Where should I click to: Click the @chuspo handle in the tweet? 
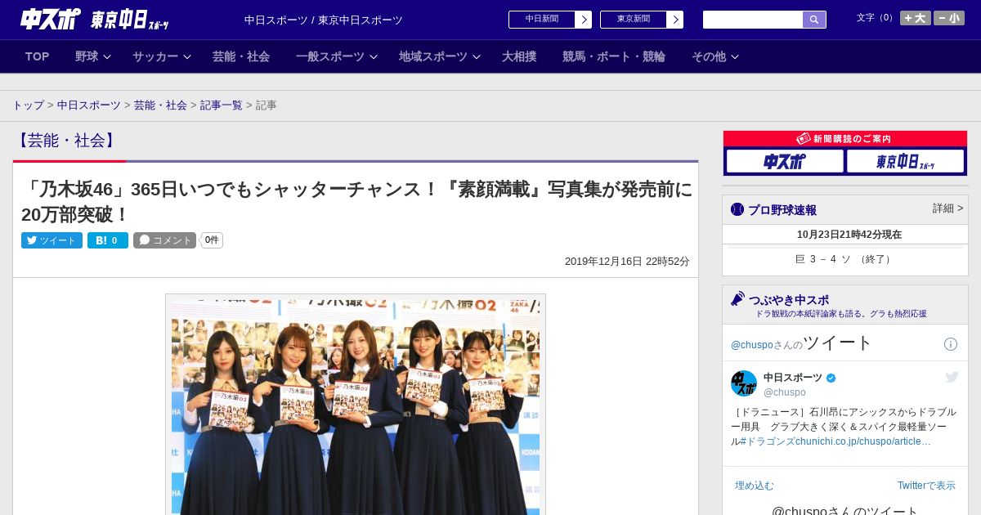pos(785,392)
